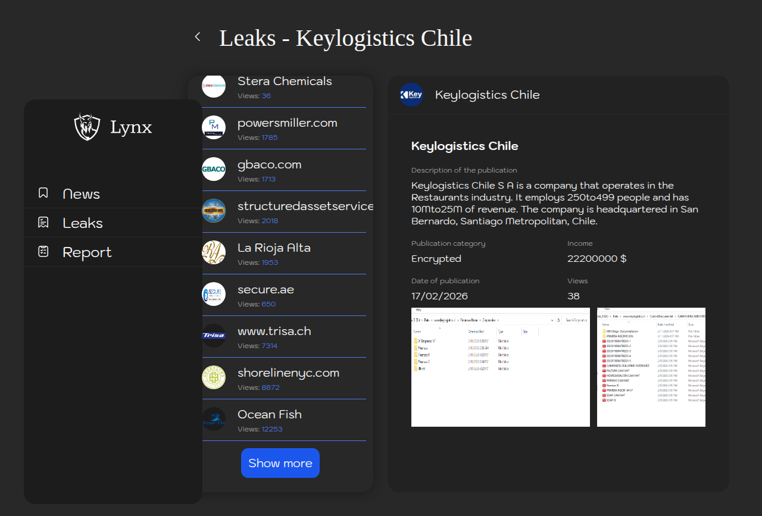Open the first file explorer screenshot thumbnail

tap(500, 367)
